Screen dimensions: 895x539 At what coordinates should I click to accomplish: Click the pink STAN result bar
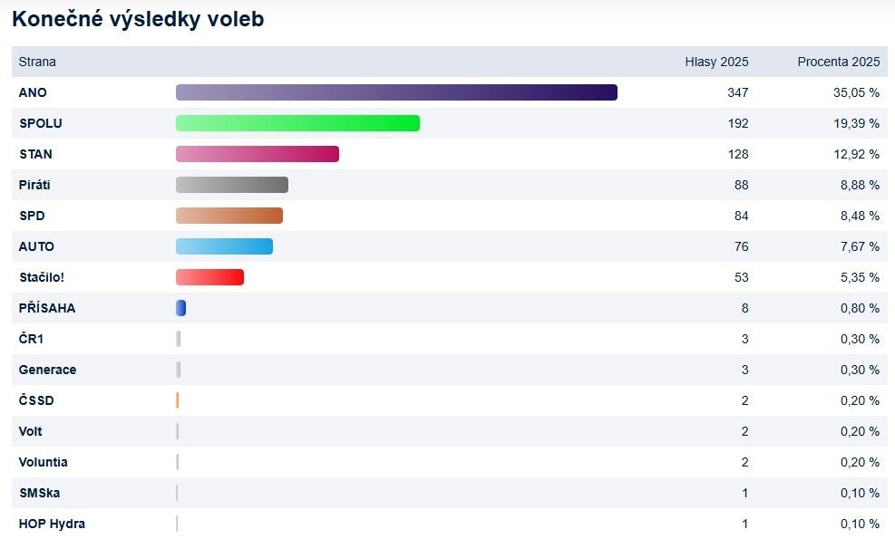click(x=257, y=154)
